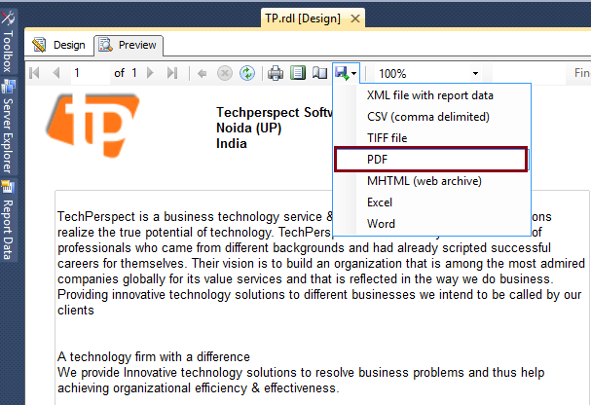Viewport: 591px width, 405px height.
Task: Click the 'Techperspect Softw' company title
Action: point(274,112)
